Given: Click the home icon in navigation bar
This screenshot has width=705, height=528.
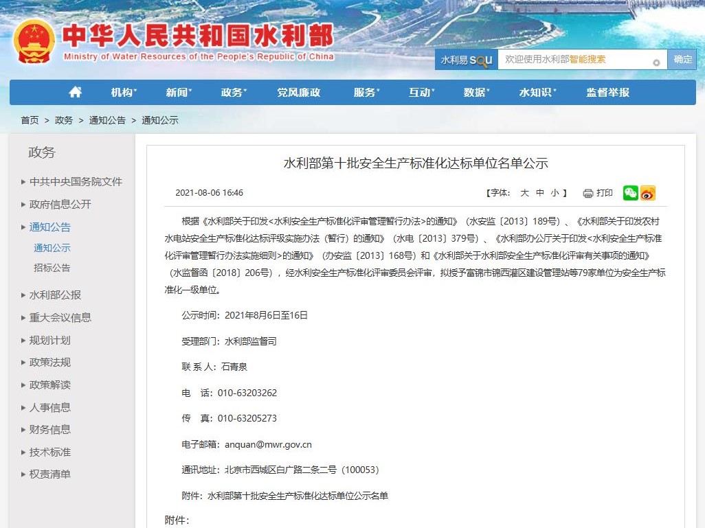Looking at the screenshot, I should tap(76, 92).
